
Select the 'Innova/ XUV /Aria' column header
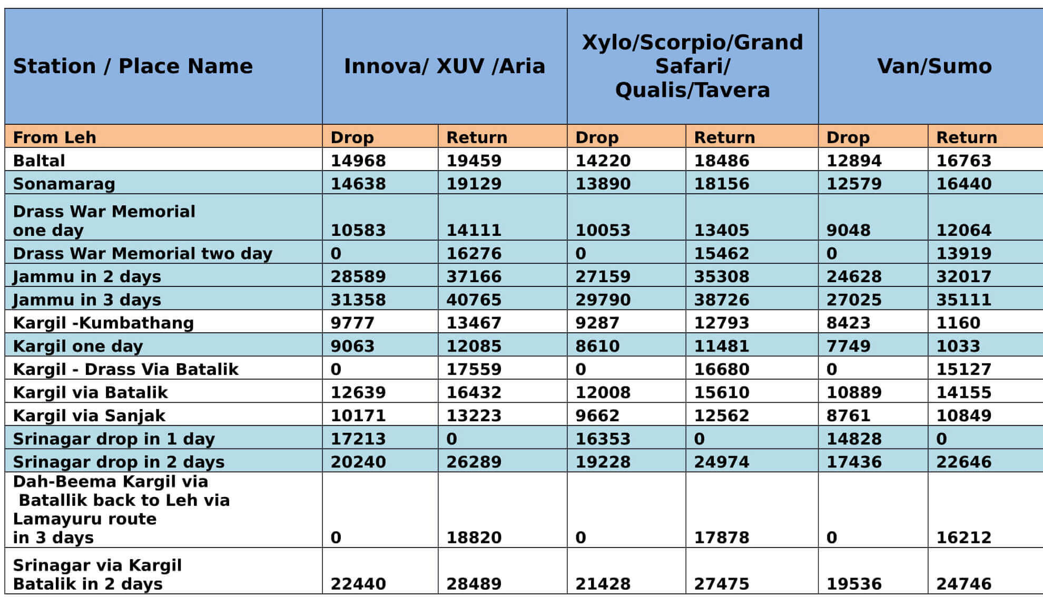(445, 66)
